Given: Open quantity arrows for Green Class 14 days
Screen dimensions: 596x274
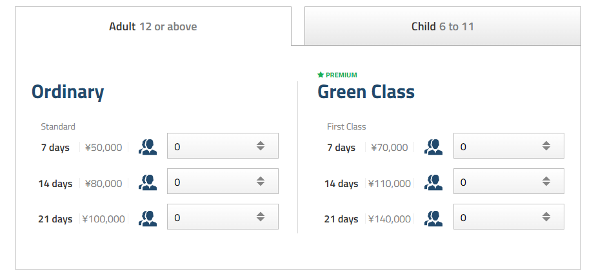Looking at the screenshot, I should [x=546, y=182].
